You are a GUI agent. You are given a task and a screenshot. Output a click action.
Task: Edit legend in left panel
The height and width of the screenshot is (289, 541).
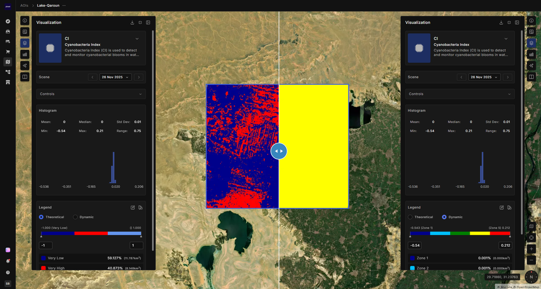pyautogui.click(x=133, y=207)
